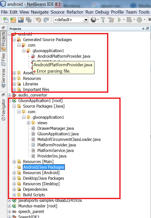Open the <default> configuration combo box
151x218 pixels.
point(71,20)
